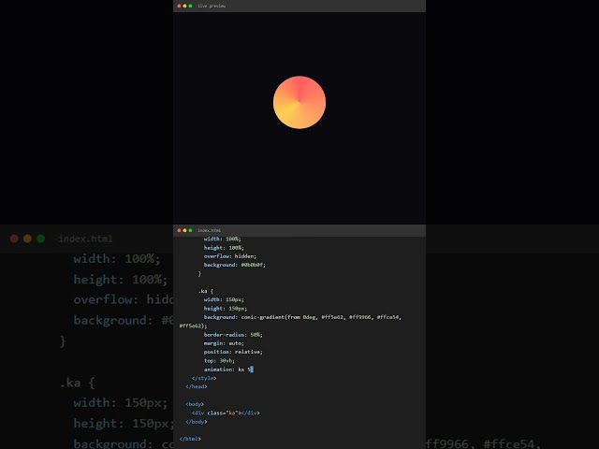
Task: Click '.ka {' in blurred background editor
Action: coord(78,383)
